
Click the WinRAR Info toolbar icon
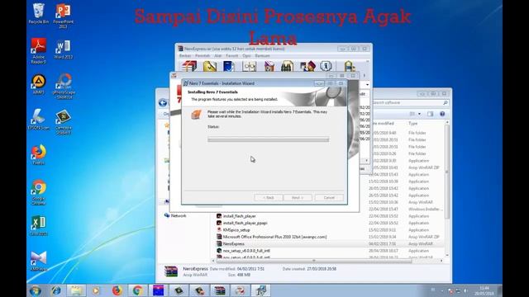click(326, 66)
